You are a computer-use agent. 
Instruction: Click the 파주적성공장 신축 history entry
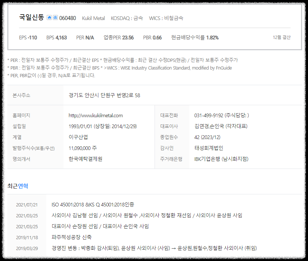pyautogui.click(x=71, y=237)
